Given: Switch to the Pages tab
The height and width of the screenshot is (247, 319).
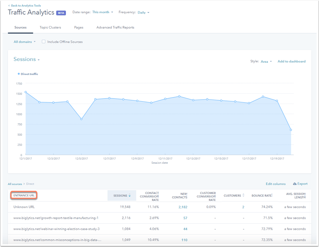Looking at the screenshot, I should 79,28.
